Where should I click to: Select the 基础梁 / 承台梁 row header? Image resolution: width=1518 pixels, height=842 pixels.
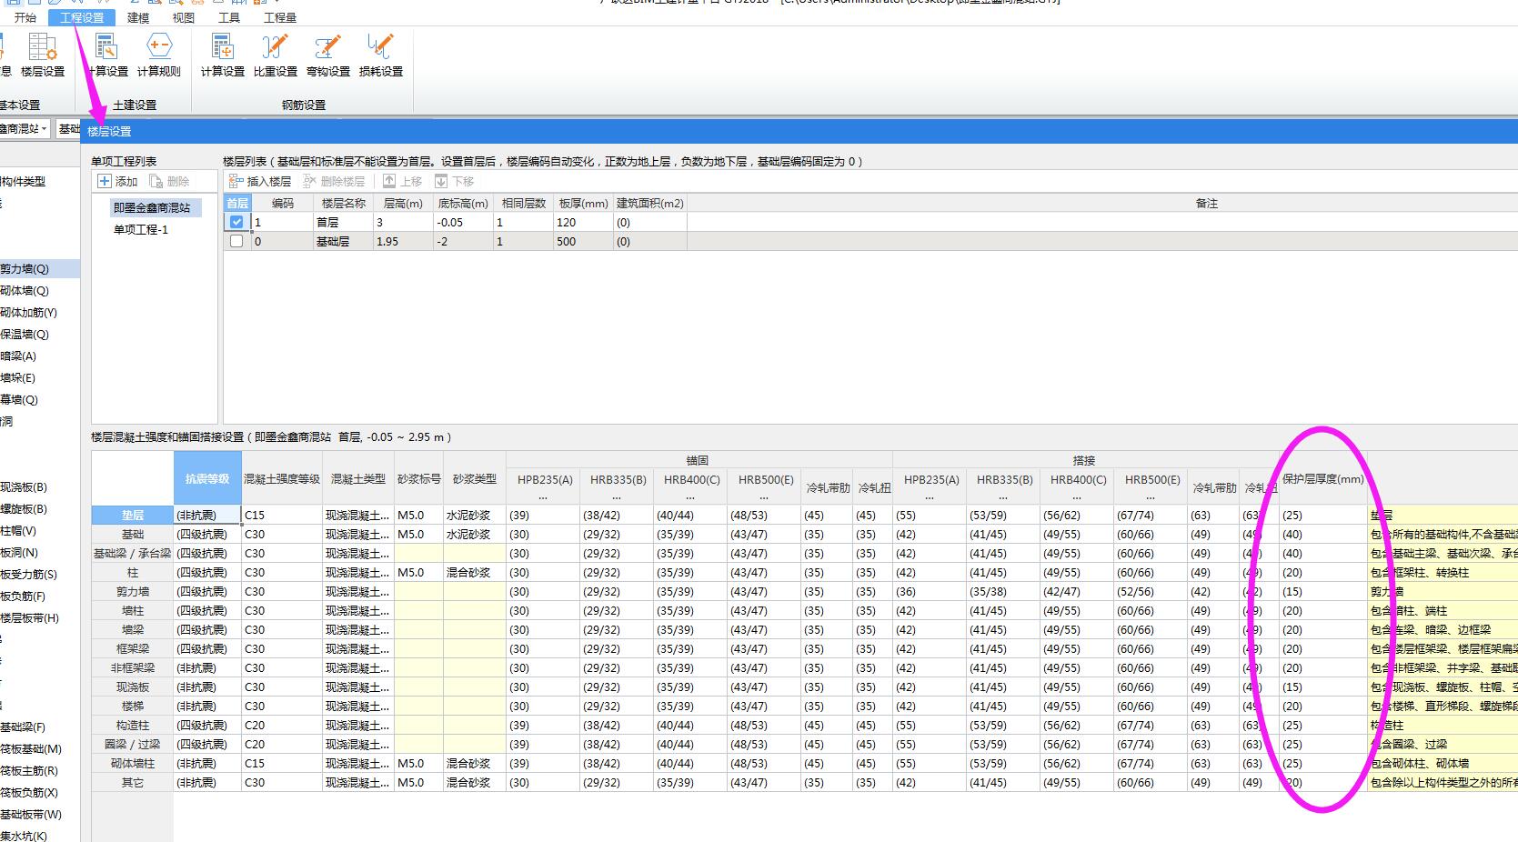tap(133, 554)
